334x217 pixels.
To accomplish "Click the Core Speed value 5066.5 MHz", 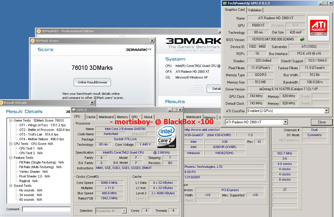I will point(109,183).
